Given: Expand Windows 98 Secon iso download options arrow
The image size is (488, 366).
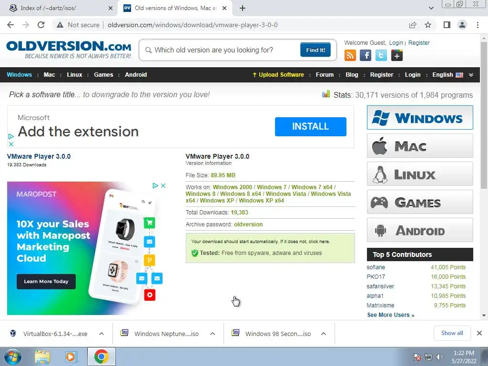Looking at the screenshot, I should (324, 334).
